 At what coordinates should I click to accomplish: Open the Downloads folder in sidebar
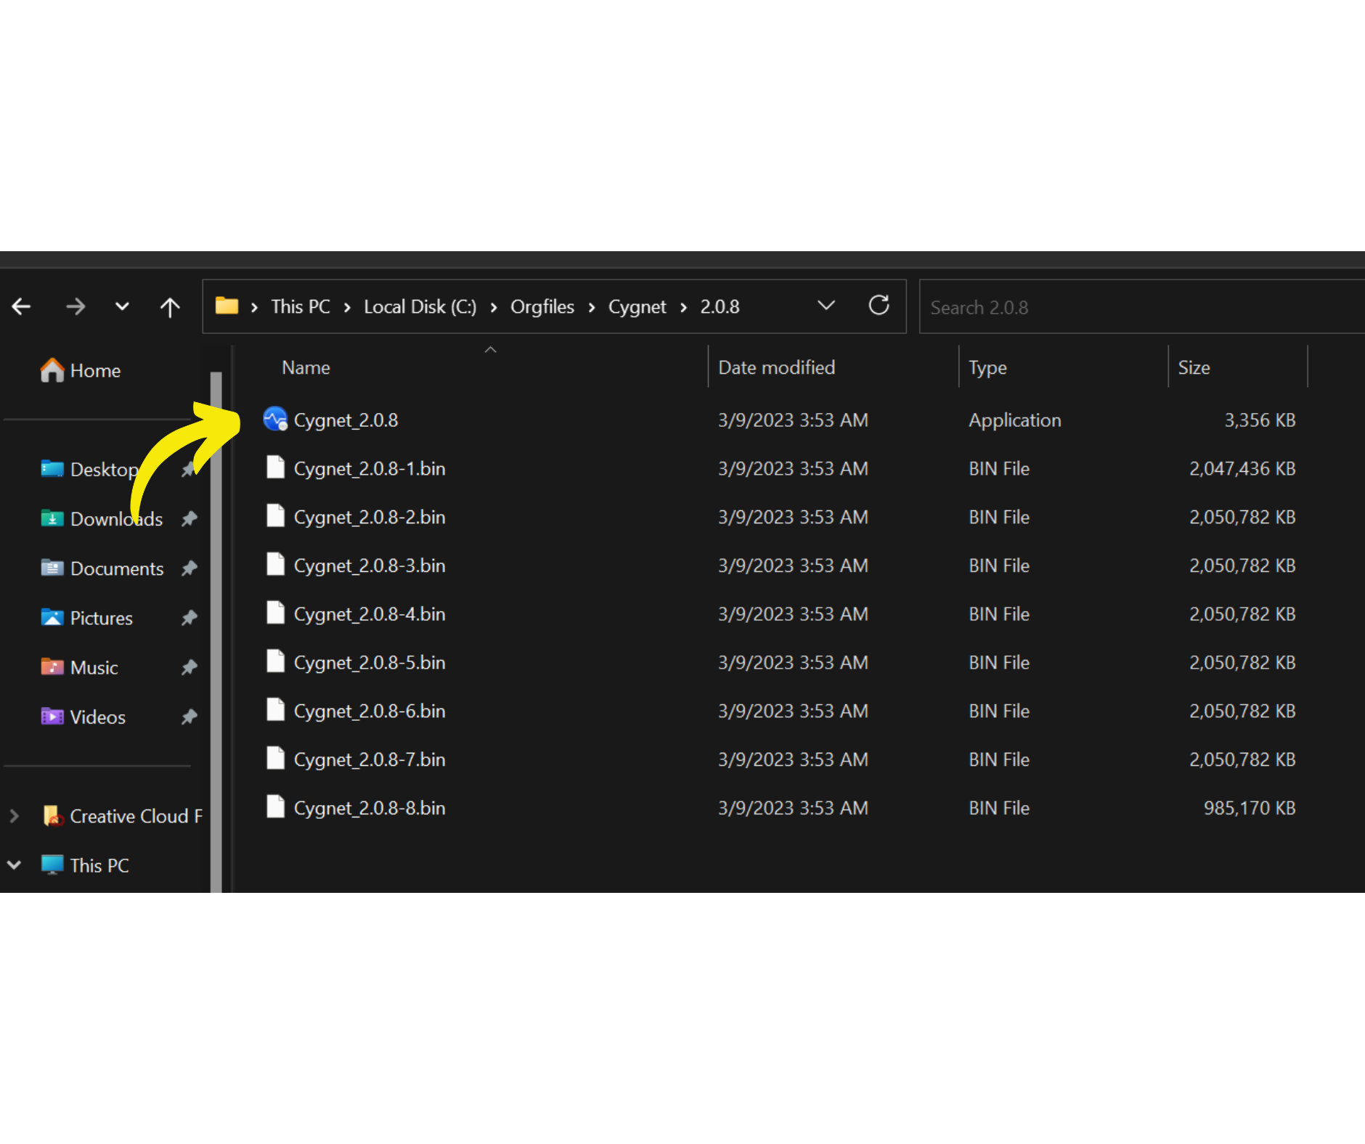point(116,518)
